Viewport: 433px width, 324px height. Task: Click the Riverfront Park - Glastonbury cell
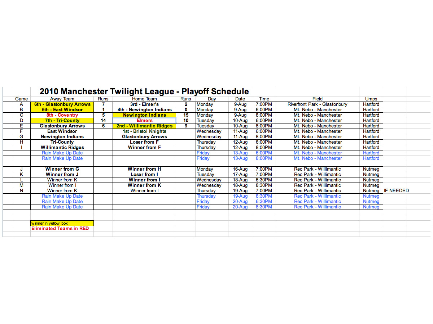(318, 104)
